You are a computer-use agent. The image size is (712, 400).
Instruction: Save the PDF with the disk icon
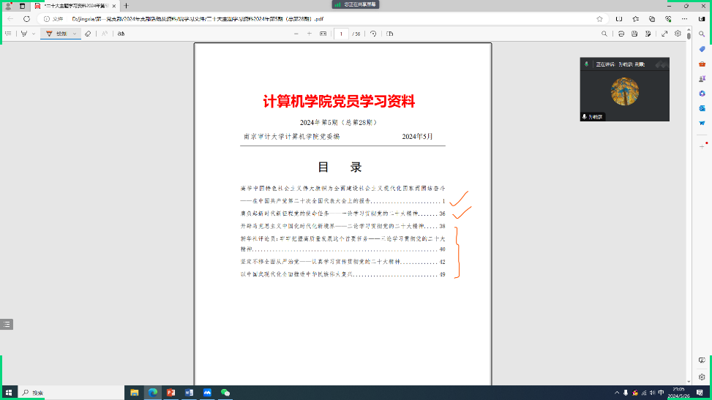click(x=635, y=34)
